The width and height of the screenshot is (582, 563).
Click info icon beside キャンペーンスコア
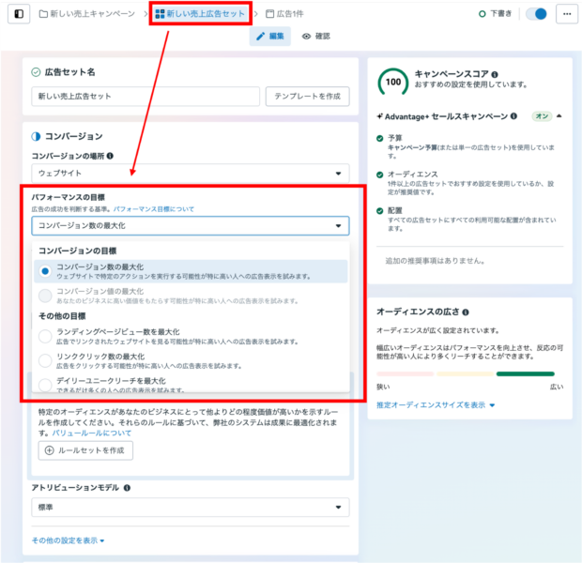(495, 74)
